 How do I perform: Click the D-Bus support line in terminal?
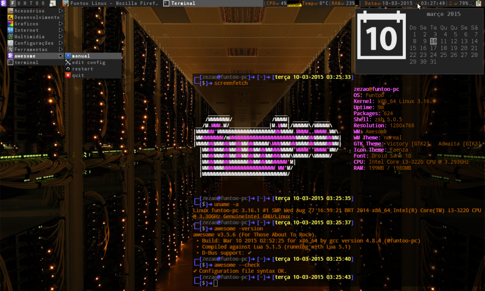tap(224, 253)
